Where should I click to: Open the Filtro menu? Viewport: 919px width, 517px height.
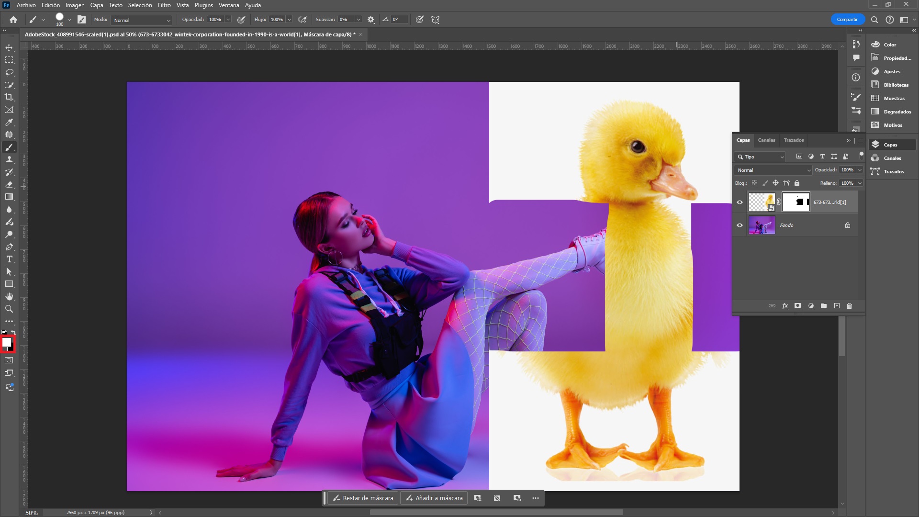click(x=164, y=5)
